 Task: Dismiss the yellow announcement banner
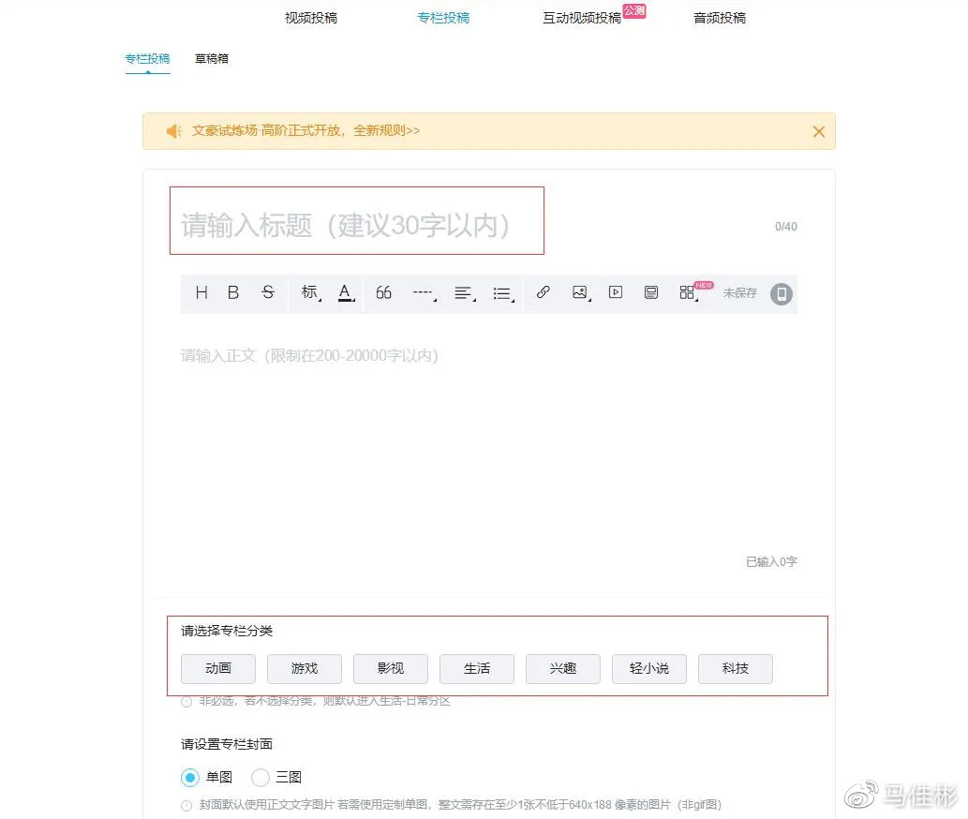pos(818,131)
